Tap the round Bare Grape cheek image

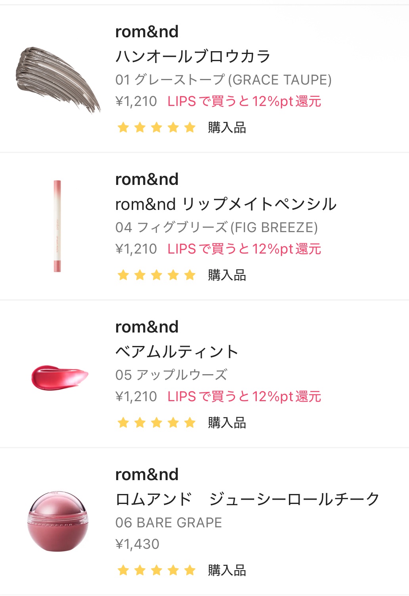tap(58, 521)
